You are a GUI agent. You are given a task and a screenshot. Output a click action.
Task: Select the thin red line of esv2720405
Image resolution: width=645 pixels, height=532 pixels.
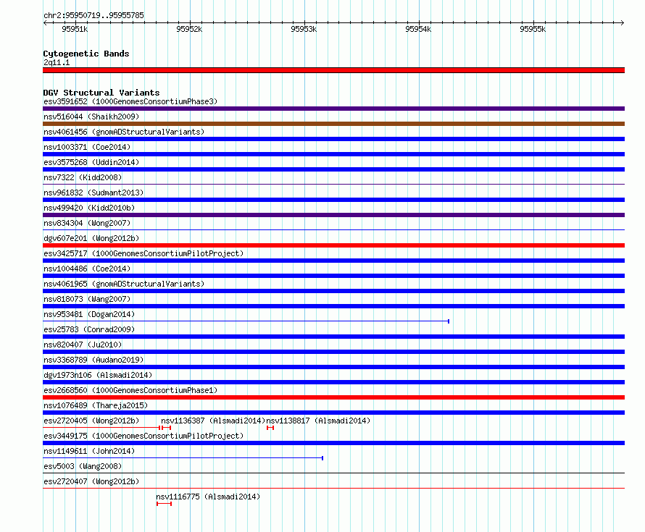click(101, 428)
